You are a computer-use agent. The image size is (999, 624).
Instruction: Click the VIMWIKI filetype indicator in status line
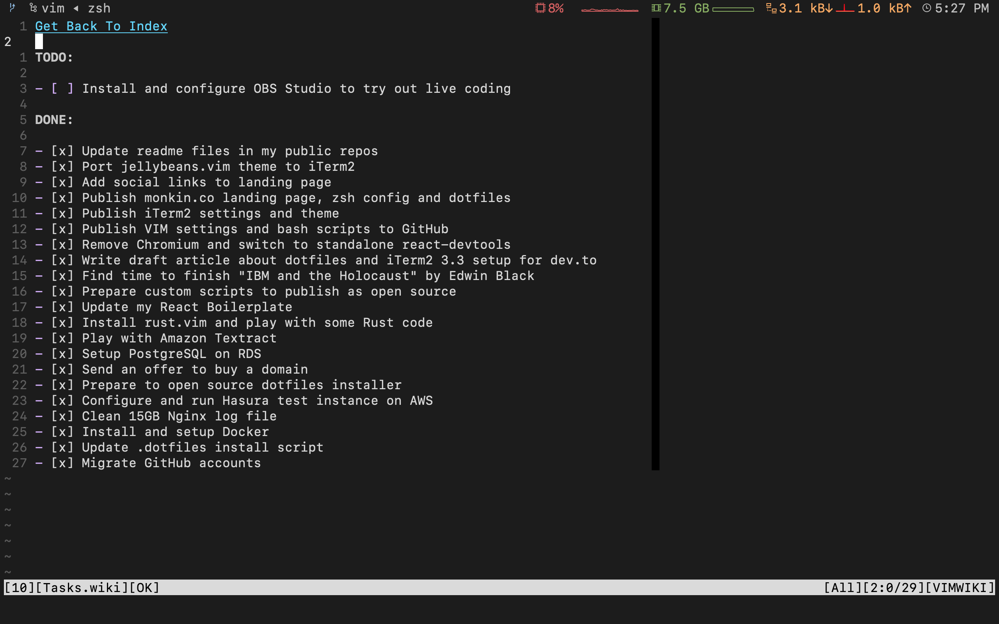tap(959, 587)
